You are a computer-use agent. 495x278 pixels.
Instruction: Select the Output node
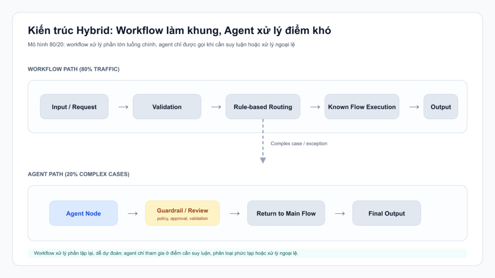click(x=440, y=106)
